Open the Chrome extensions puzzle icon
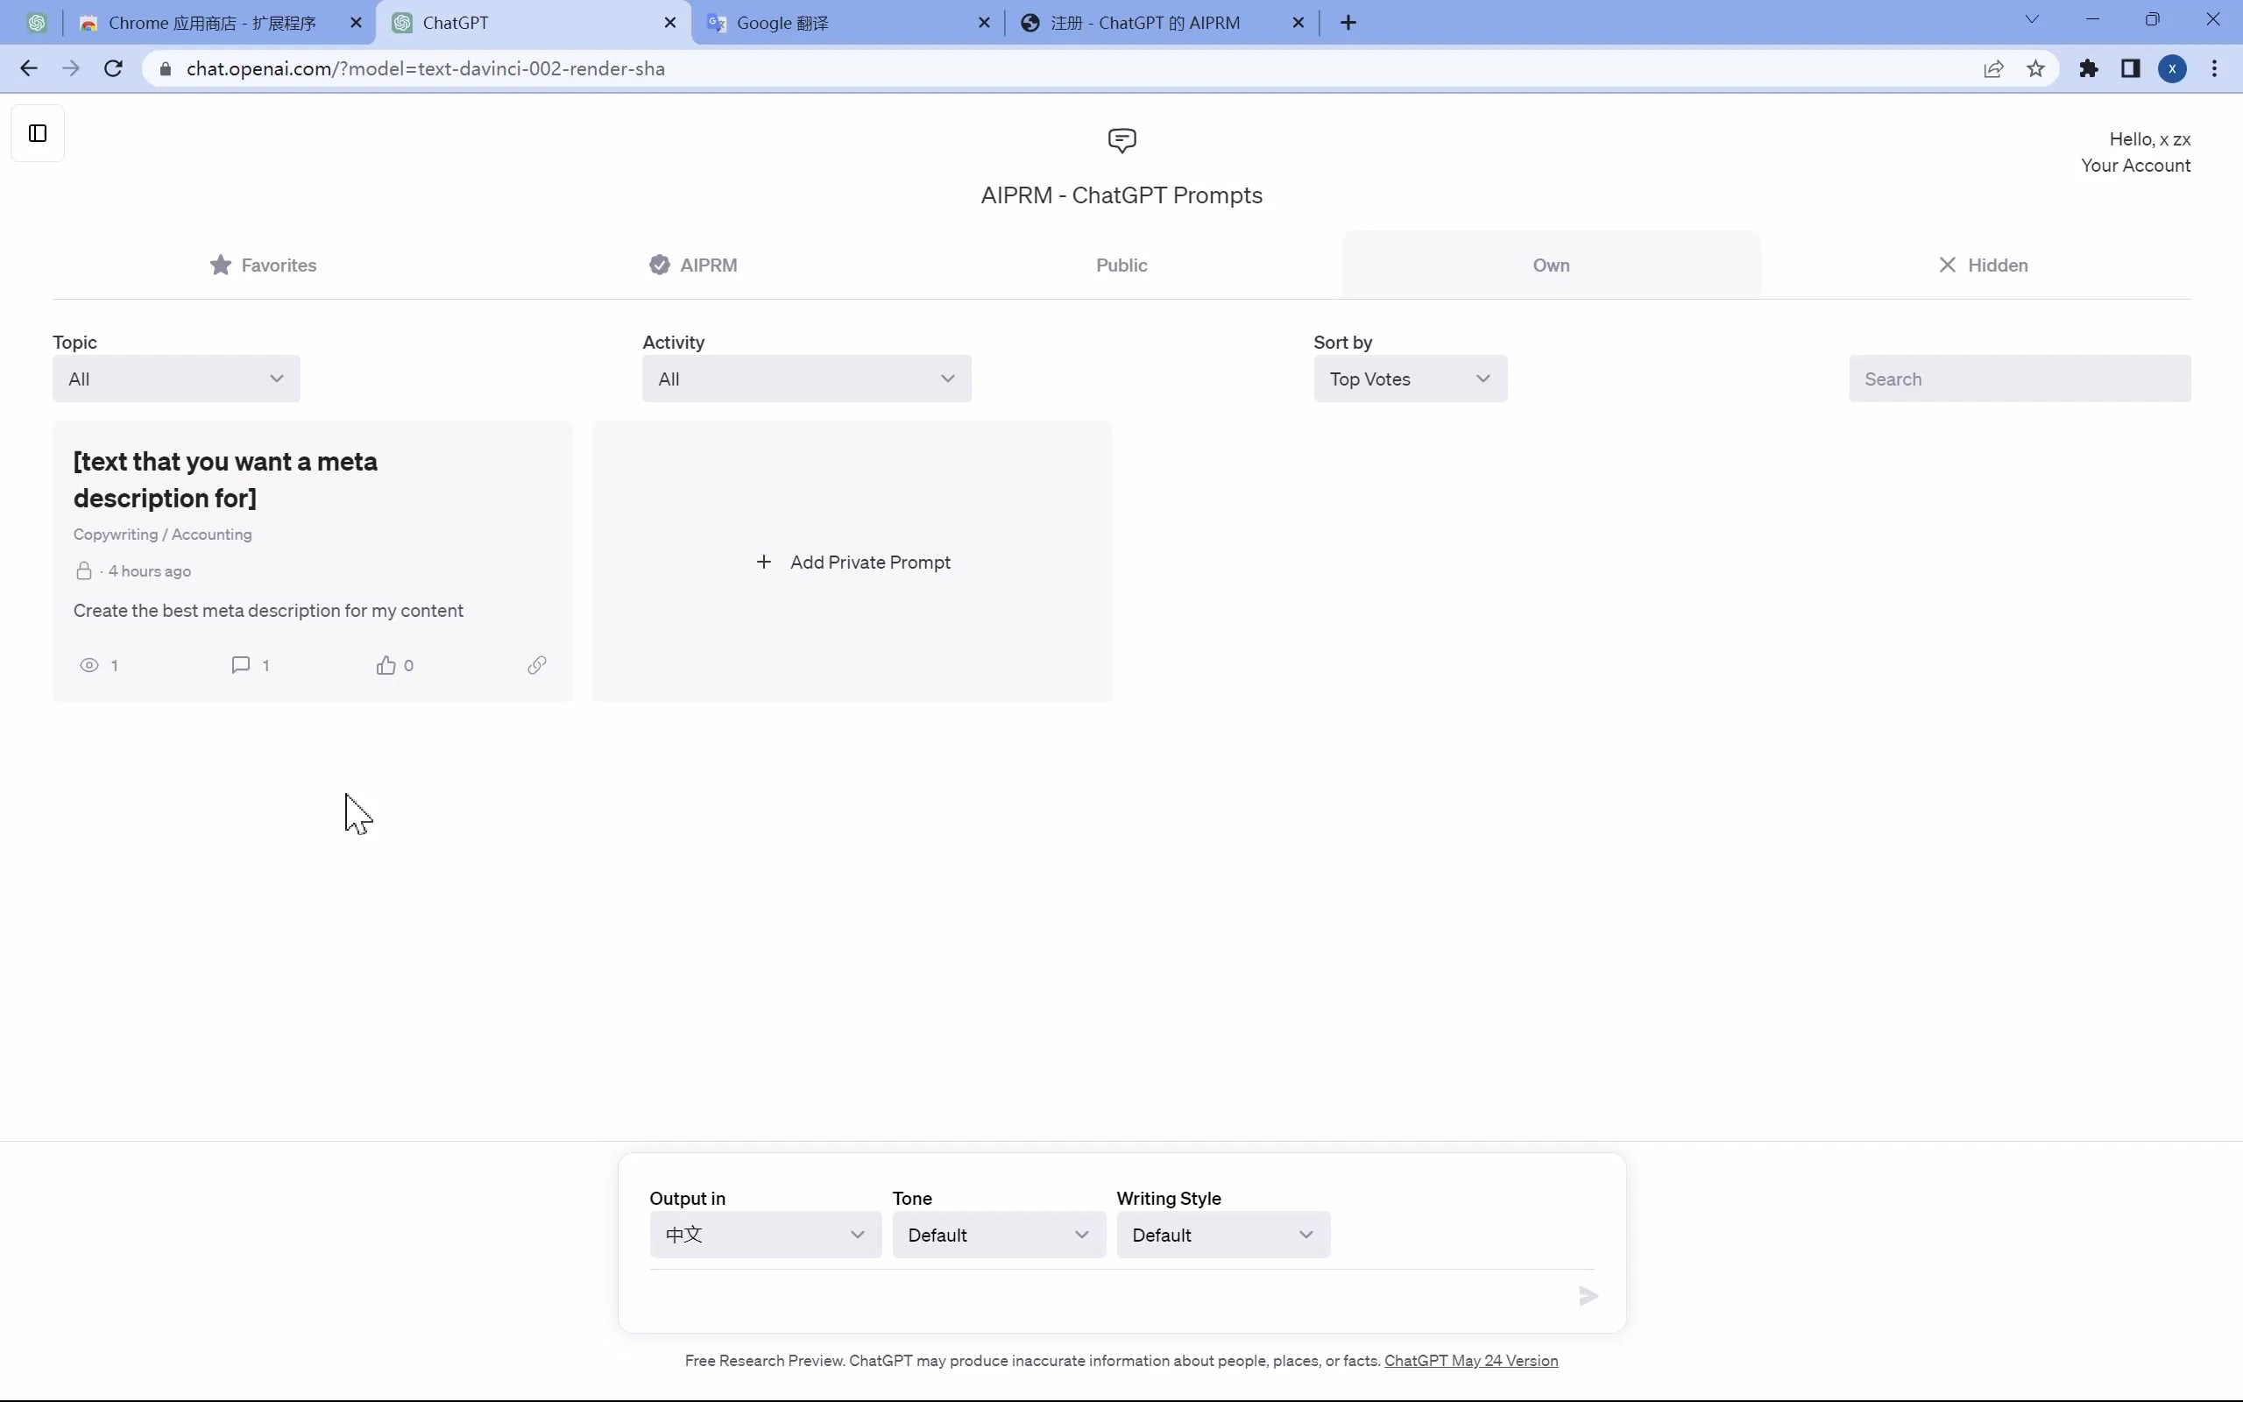The height and width of the screenshot is (1402, 2243). pyautogui.click(x=2088, y=68)
